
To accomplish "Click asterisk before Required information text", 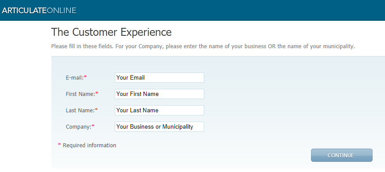I will [x=59, y=145].
